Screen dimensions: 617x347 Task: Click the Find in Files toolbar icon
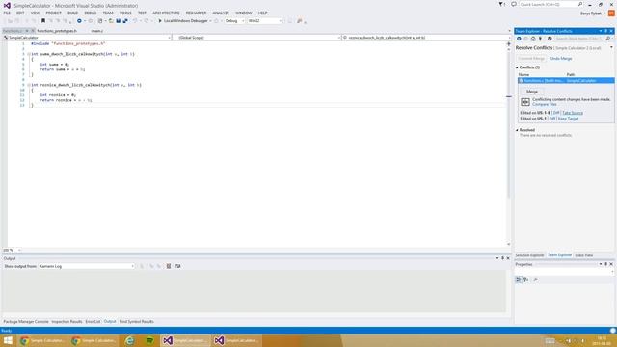(300, 21)
